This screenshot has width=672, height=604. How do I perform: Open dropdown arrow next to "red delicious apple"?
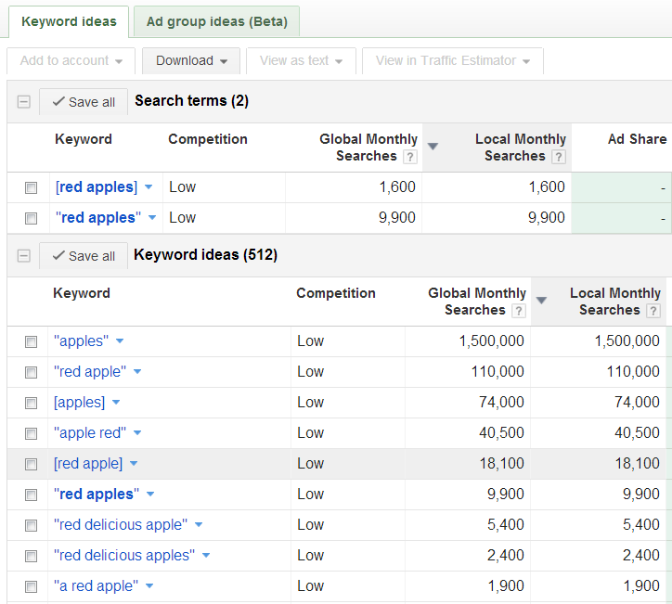point(199,525)
